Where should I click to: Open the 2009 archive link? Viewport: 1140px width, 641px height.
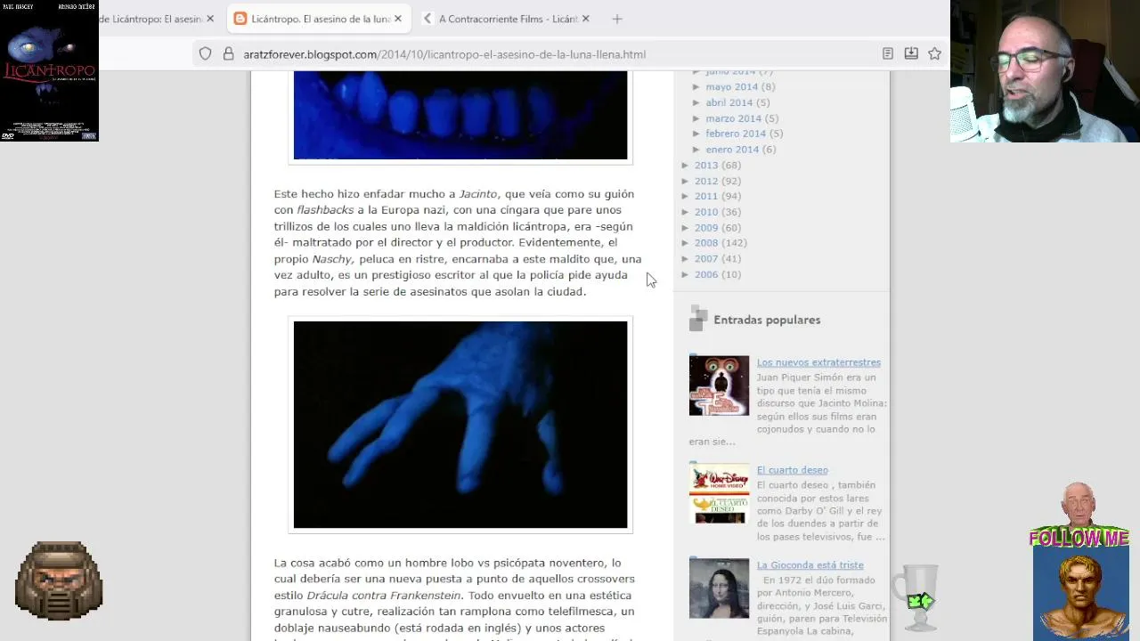(x=706, y=228)
